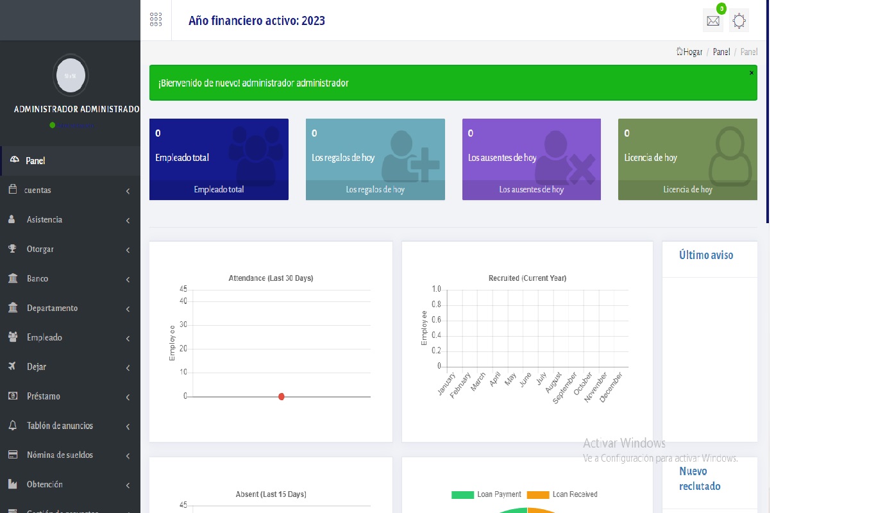
Task: Select Panel in the sidebar menu
Action: (x=70, y=161)
